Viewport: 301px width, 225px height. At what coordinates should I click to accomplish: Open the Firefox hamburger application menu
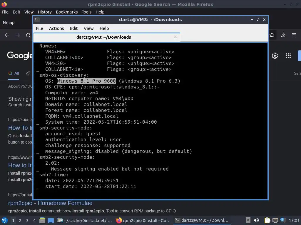click(x=294, y=35)
